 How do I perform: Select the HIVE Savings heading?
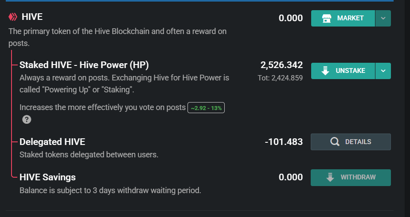(47, 177)
